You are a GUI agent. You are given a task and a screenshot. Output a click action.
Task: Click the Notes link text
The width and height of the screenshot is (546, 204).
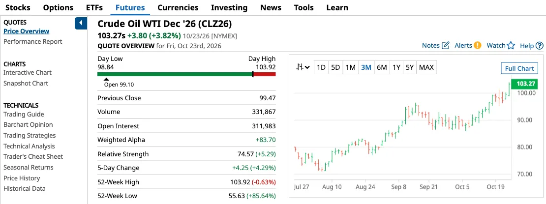point(431,45)
